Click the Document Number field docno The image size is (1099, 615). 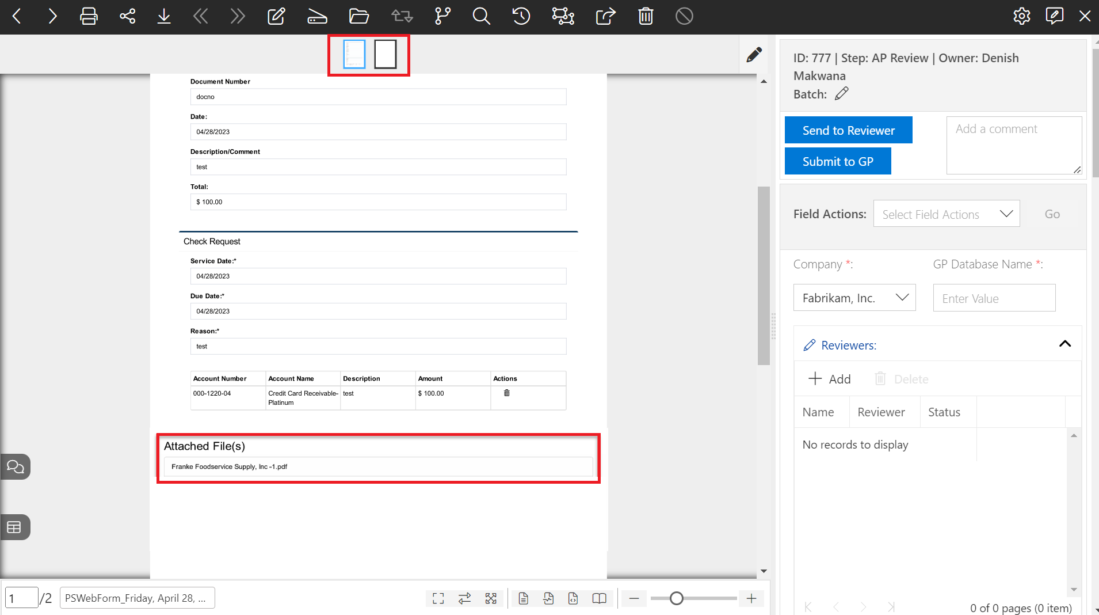click(x=378, y=97)
